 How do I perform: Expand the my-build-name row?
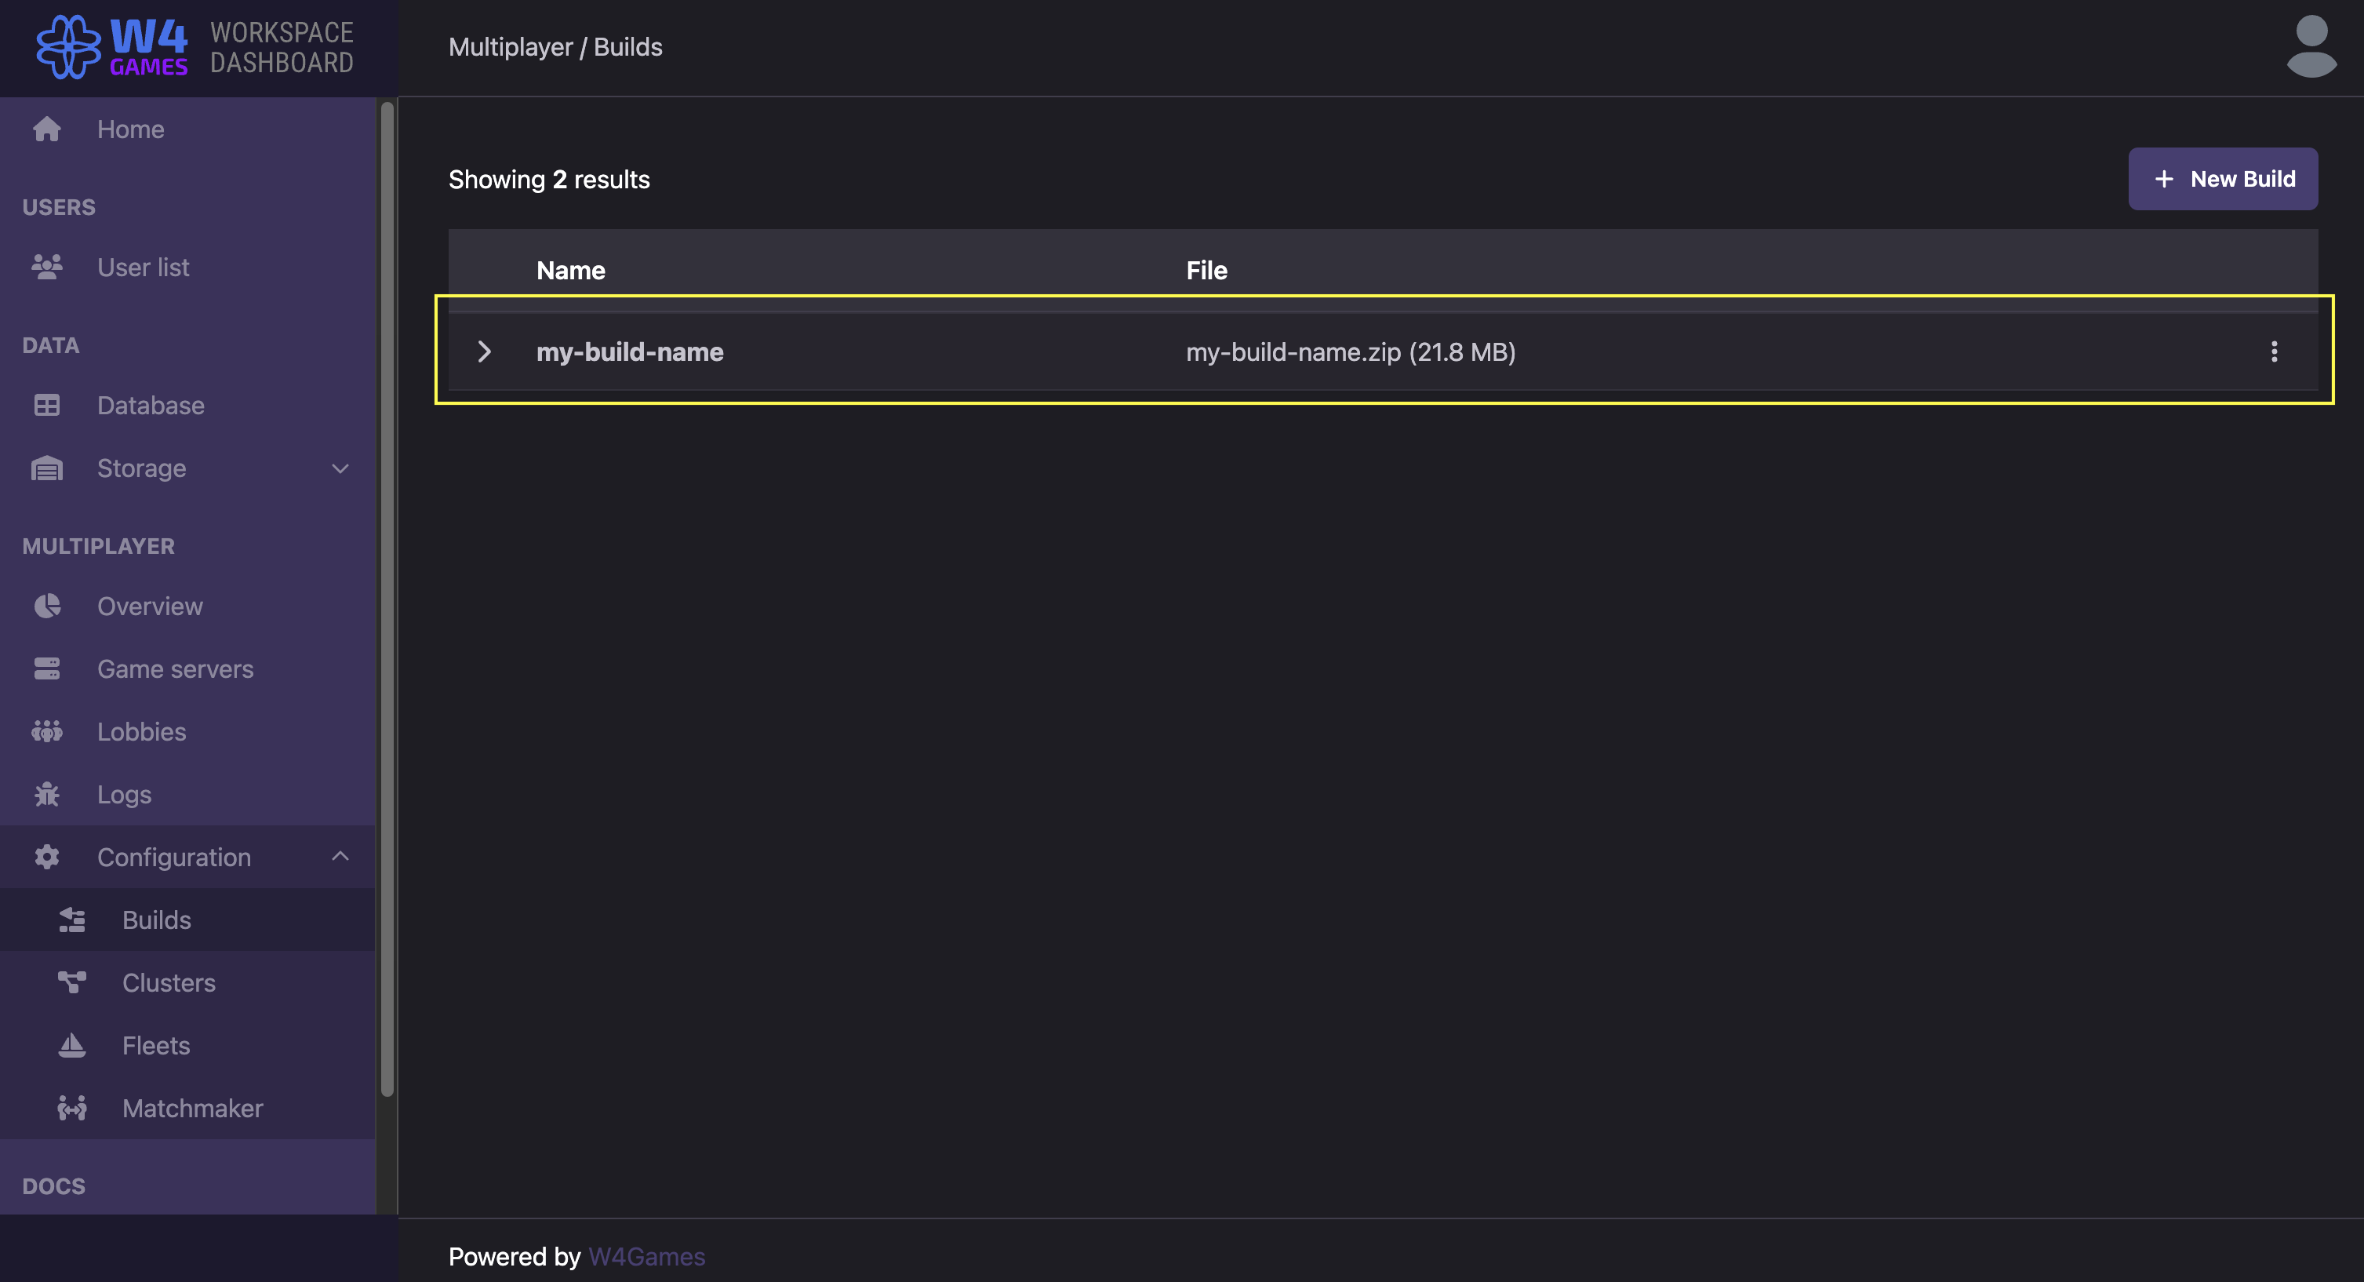coord(485,351)
